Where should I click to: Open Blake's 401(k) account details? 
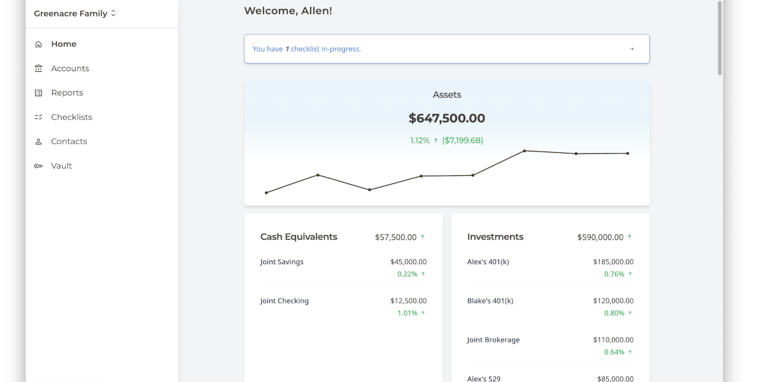pos(550,306)
